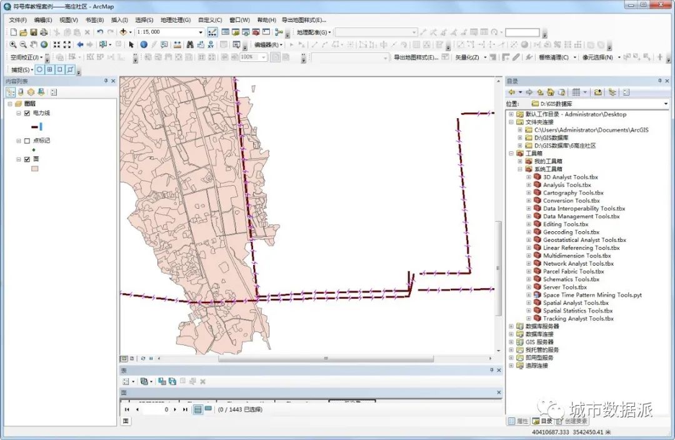The width and height of the screenshot is (675, 440).
Task: Open the 位置 path dropdown in Catalog
Action: [x=666, y=104]
